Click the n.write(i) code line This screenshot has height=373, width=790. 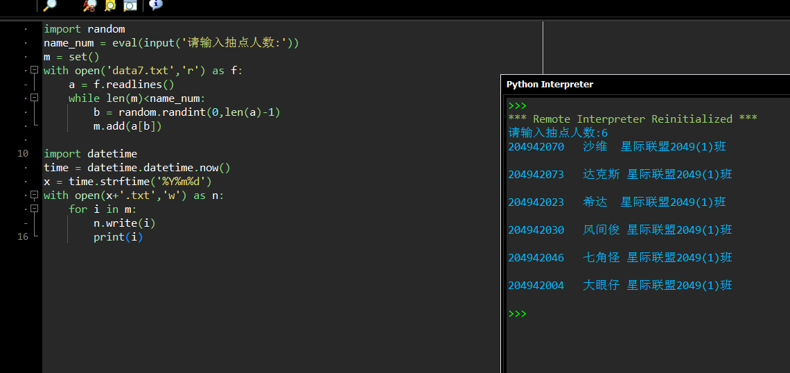pos(124,223)
